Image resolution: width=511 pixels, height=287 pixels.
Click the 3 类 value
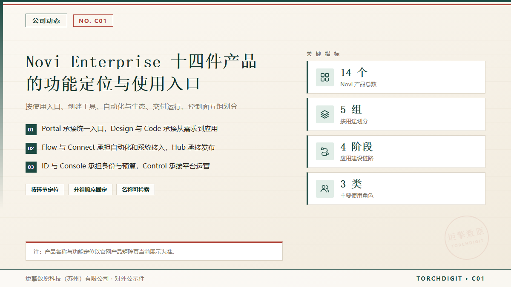tap(351, 184)
